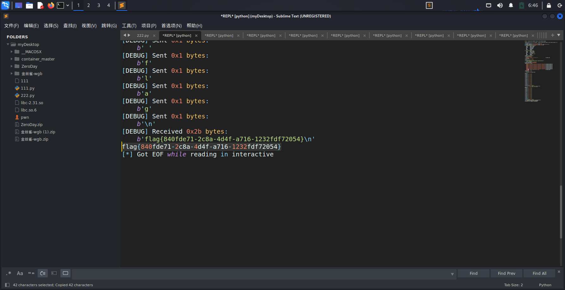Select ZeroDay.zip in the sidebar
The height and width of the screenshot is (290, 565).
31,124
